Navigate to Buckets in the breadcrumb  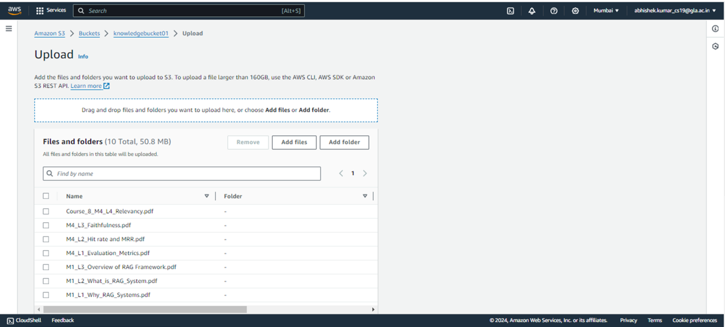[x=89, y=33]
